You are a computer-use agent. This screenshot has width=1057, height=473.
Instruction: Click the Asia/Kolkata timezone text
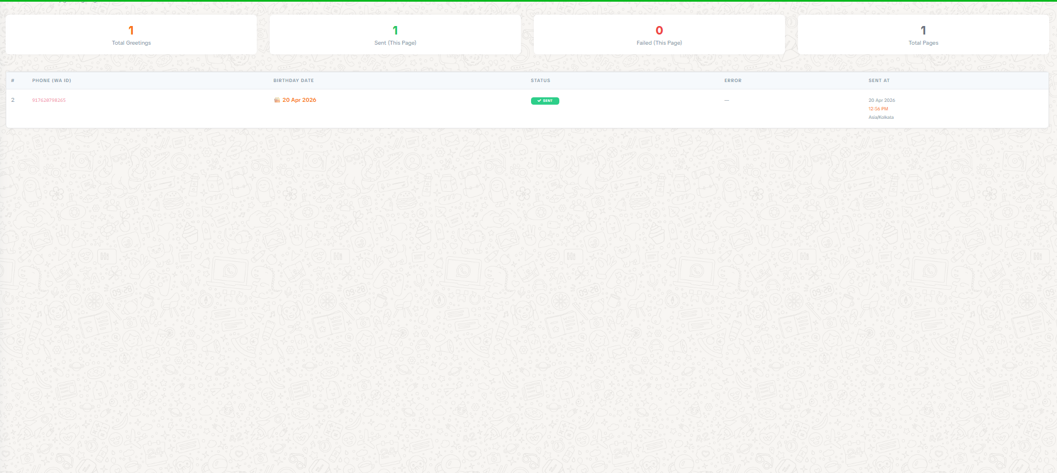pyautogui.click(x=881, y=117)
